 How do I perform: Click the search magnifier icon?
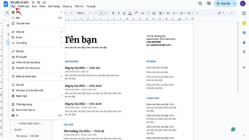click(x=7, y=13)
